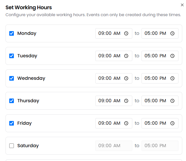Click the clock icon in Monday's start time
The width and height of the screenshot is (186, 161).
point(126,33)
